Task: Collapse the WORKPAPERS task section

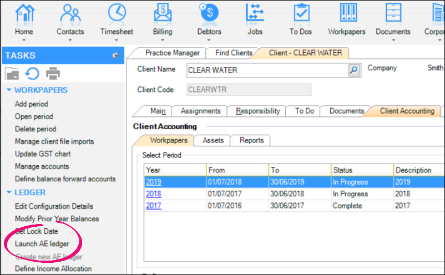Action: (x=9, y=90)
